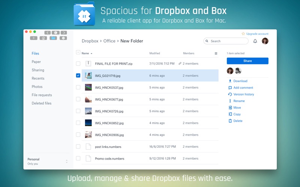
Task: Open home via the house icon
Action: (43, 38)
